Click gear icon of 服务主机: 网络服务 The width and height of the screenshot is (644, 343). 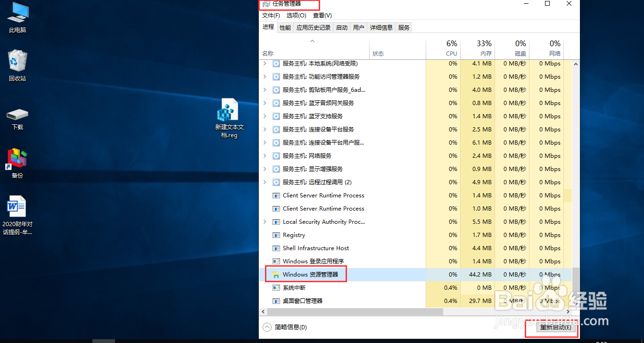point(276,156)
